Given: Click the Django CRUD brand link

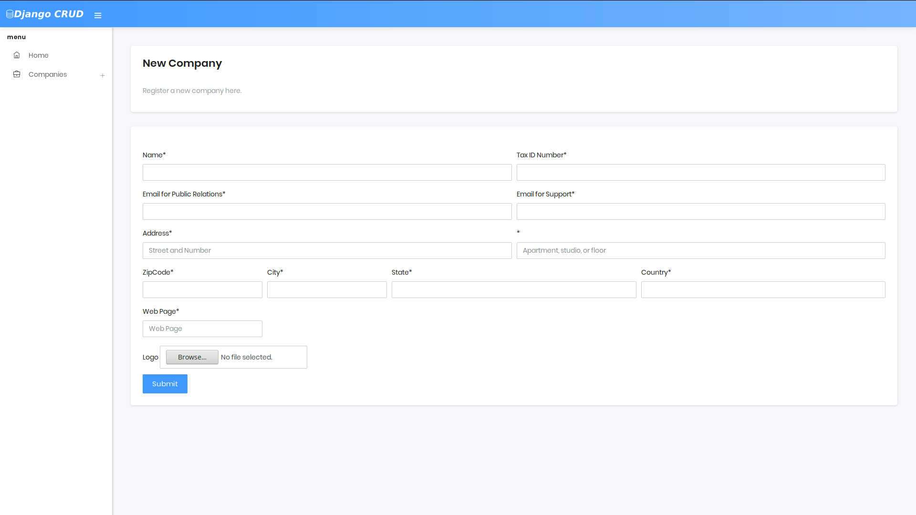Looking at the screenshot, I should coord(49,14).
